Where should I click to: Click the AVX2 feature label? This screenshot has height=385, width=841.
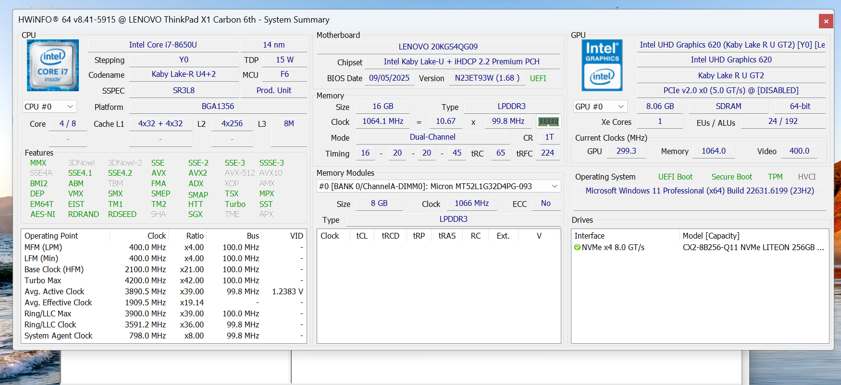(198, 173)
